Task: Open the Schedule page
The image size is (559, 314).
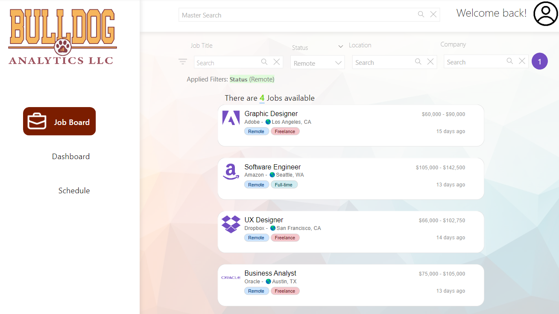Action: [74, 191]
